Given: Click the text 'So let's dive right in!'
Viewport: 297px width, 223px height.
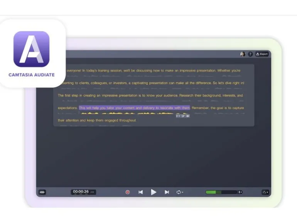Looking at the screenshot, I should [x=228, y=83].
